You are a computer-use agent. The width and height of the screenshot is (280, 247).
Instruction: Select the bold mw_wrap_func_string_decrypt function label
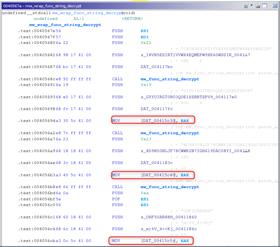pyautogui.click(x=65, y=25)
